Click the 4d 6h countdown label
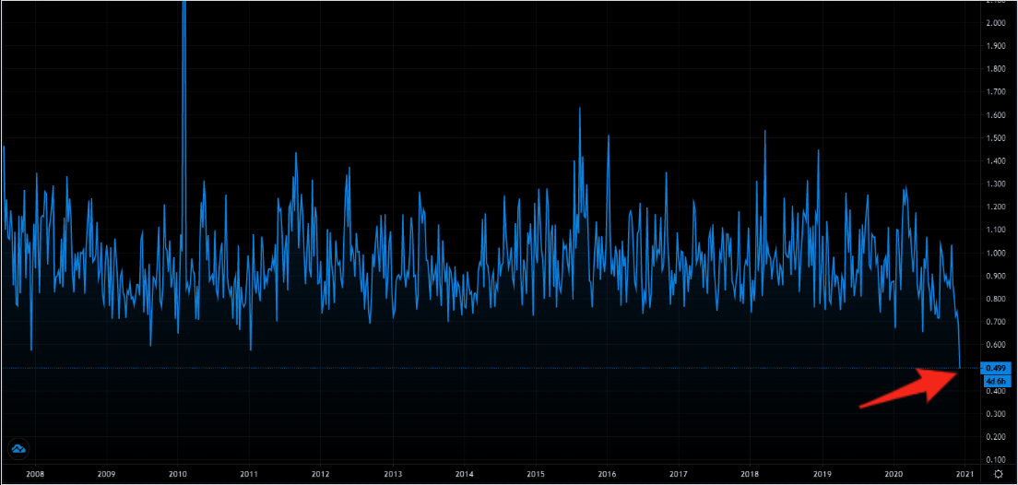 [995, 380]
